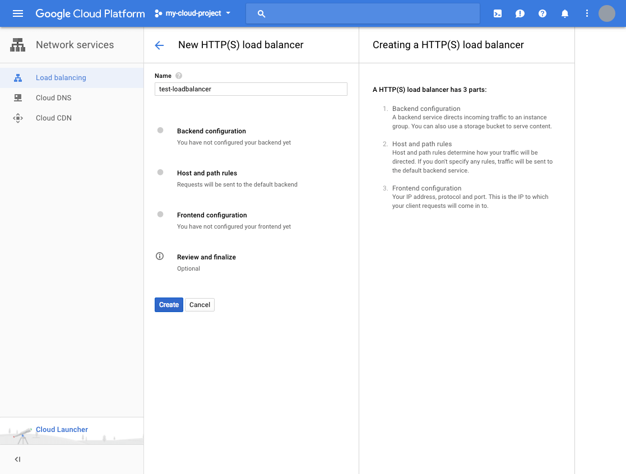Click 'You have not configured your backend yet'
This screenshot has width=626, height=474.
point(234,142)
